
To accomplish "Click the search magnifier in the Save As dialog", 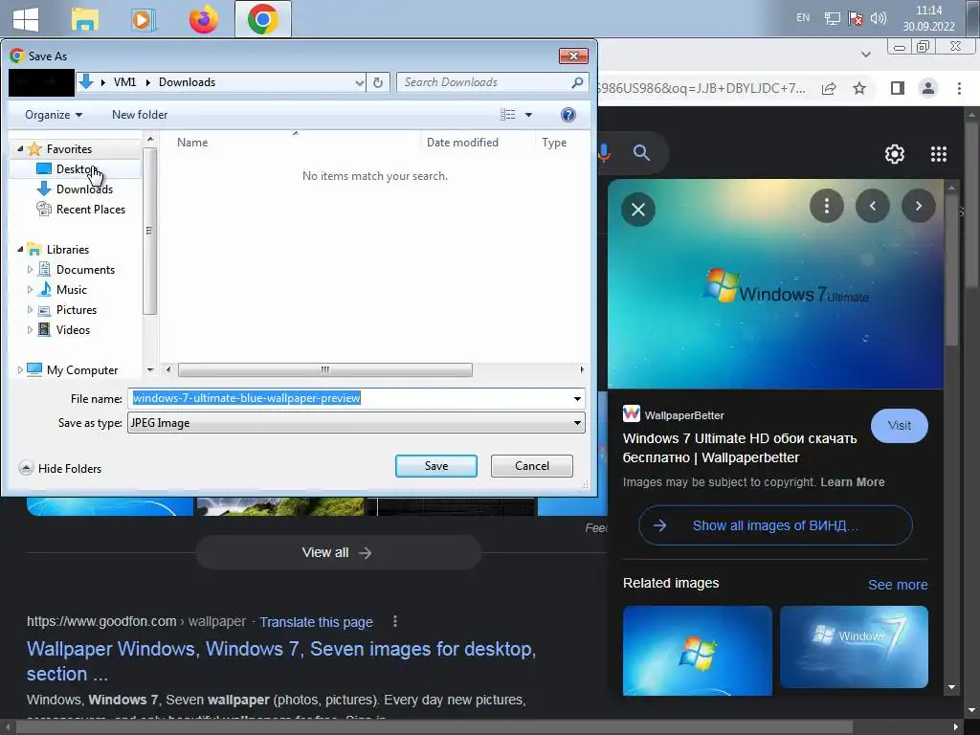I will coord(577,82).
